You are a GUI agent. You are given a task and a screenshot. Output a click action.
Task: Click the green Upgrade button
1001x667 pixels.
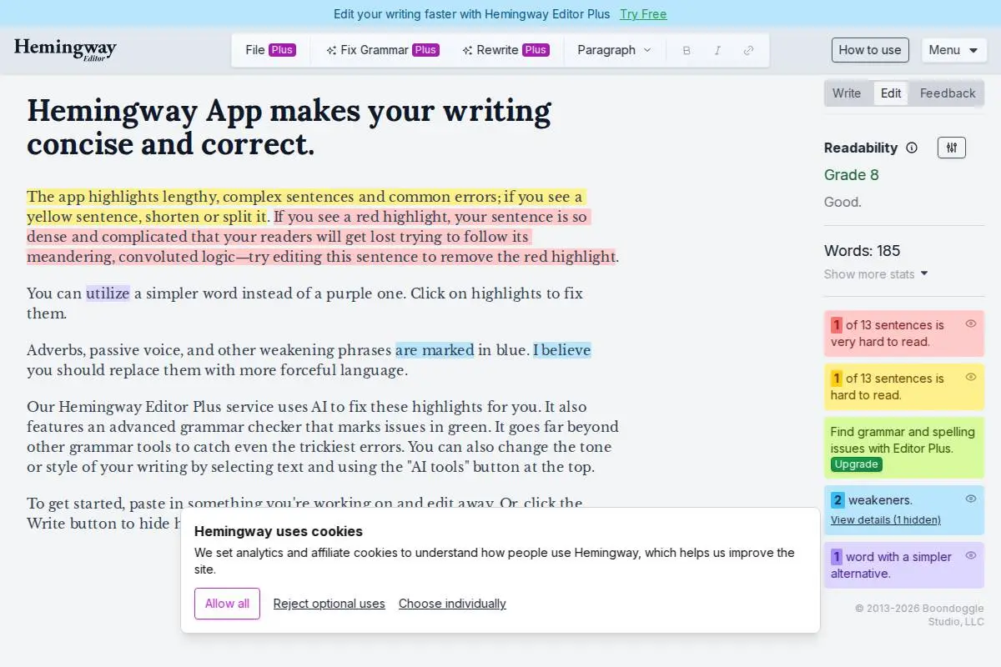[x=857, y=464]
